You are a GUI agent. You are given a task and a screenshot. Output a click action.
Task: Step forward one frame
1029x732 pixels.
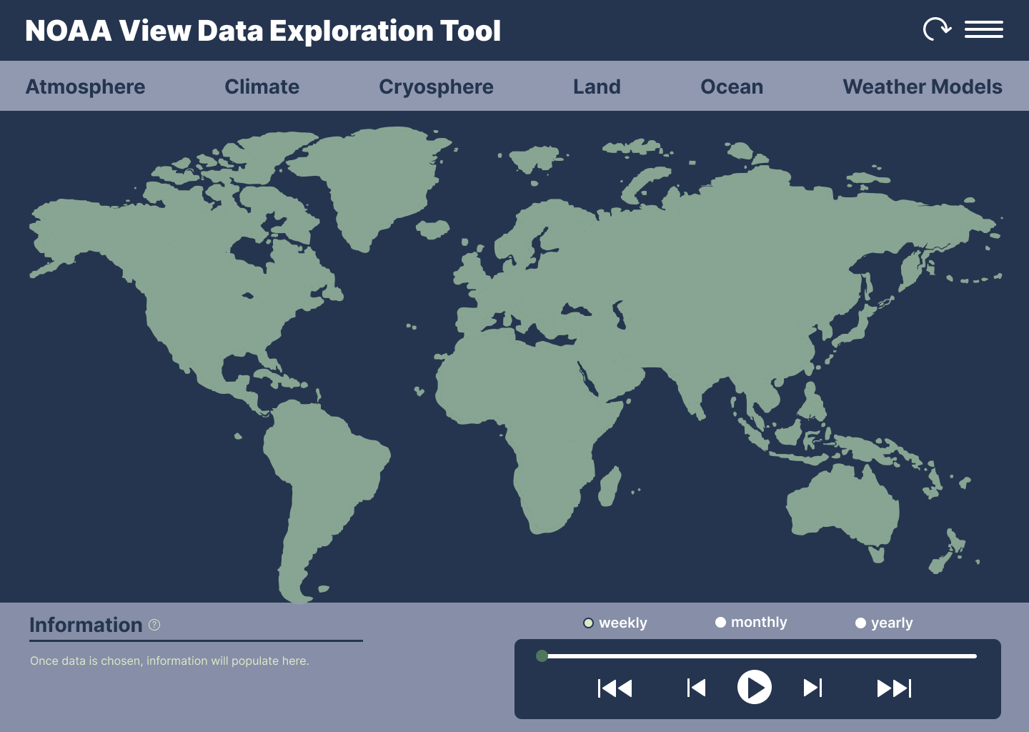click(813, 688)
